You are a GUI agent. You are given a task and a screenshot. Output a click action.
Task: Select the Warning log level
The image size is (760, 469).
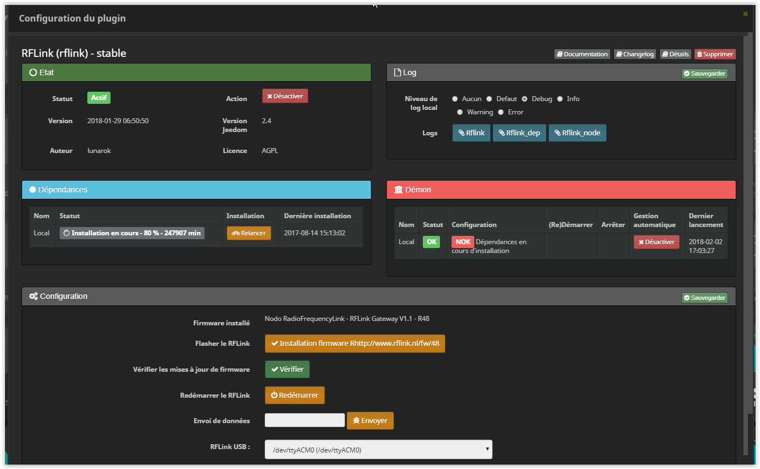(460, 112)
